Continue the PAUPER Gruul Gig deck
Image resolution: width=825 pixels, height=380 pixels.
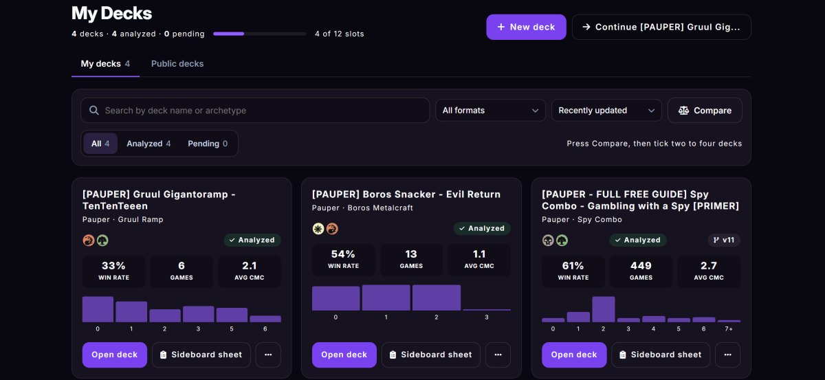tap(661, 27)
